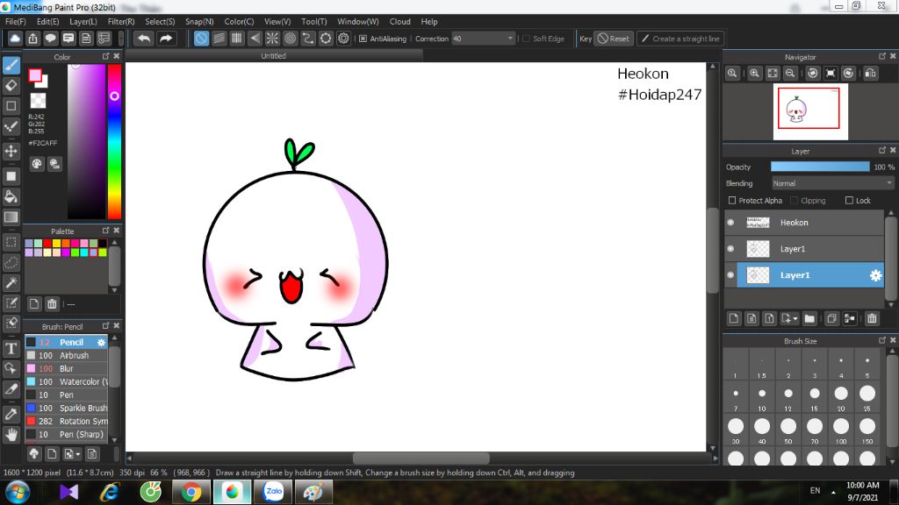
Task: Open the cloud icon in the top toolbar
Action: (15, 39)
